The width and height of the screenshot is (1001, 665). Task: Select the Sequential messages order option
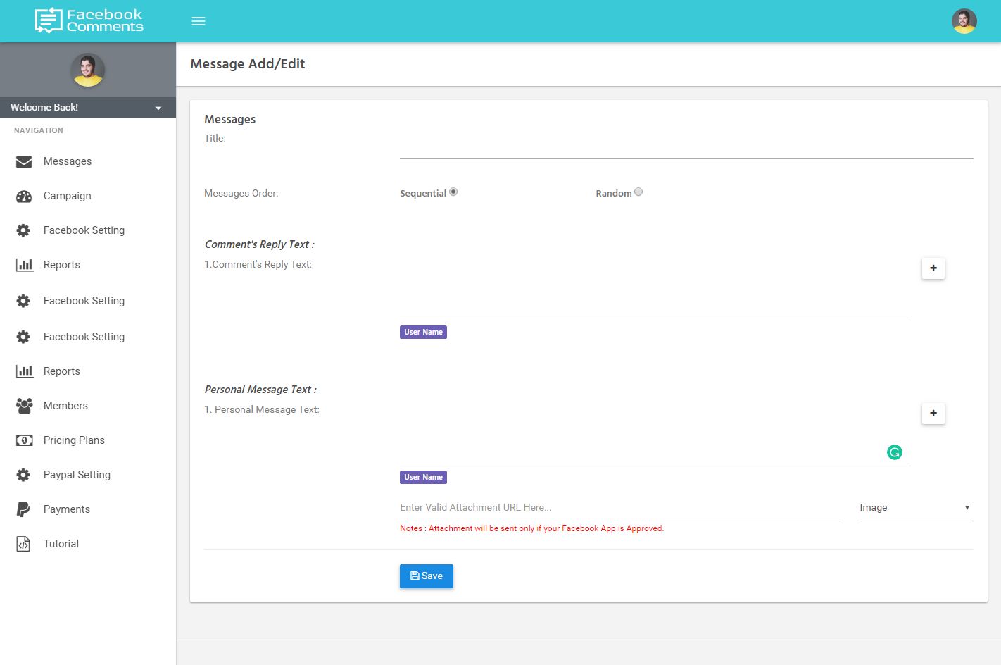[453, 192]
